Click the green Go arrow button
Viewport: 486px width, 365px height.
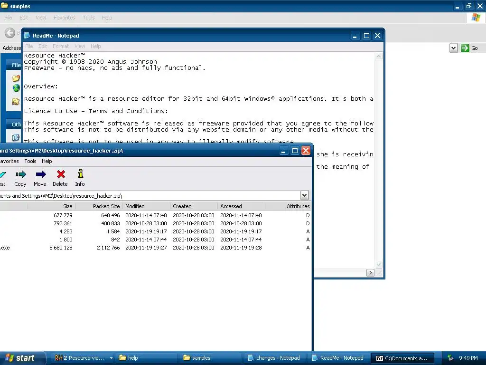pyautogui.click(x=465, y=48)
